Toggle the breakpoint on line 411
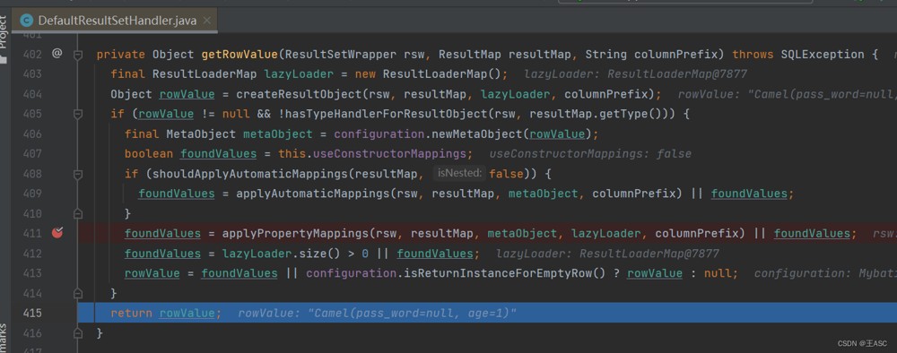Viewport: 897px width, 353px height. [57, 233]
